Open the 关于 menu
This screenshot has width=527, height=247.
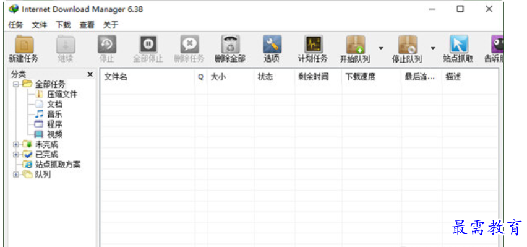tap(111, 25)
